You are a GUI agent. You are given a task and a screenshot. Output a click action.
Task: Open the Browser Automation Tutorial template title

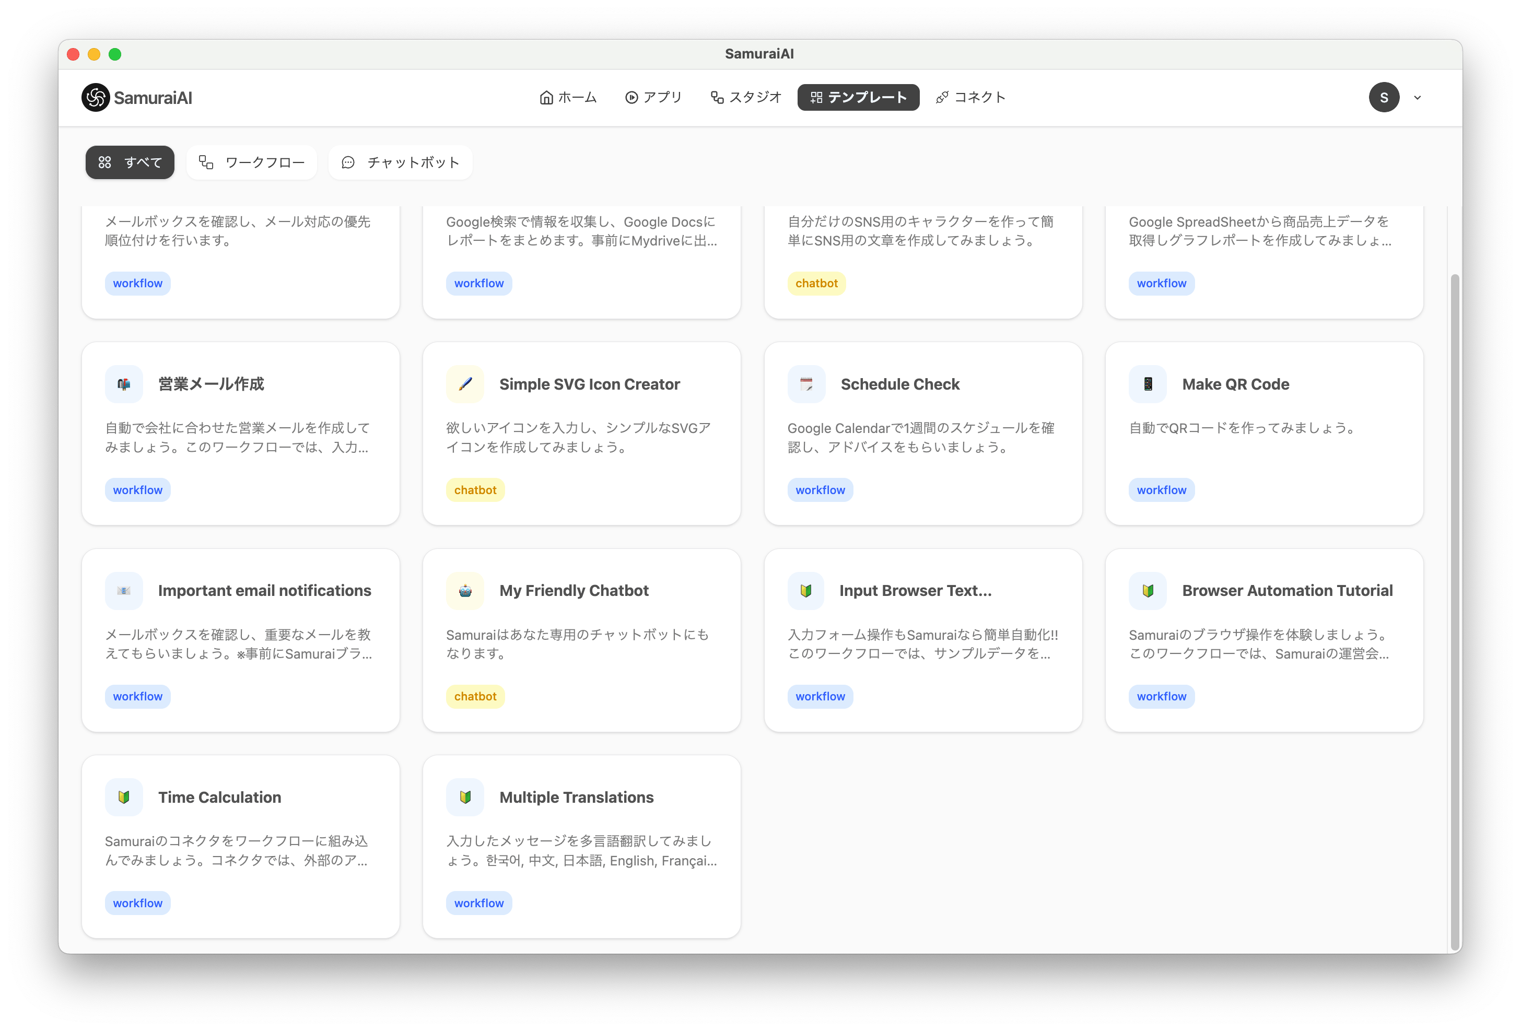(1286, 591)
